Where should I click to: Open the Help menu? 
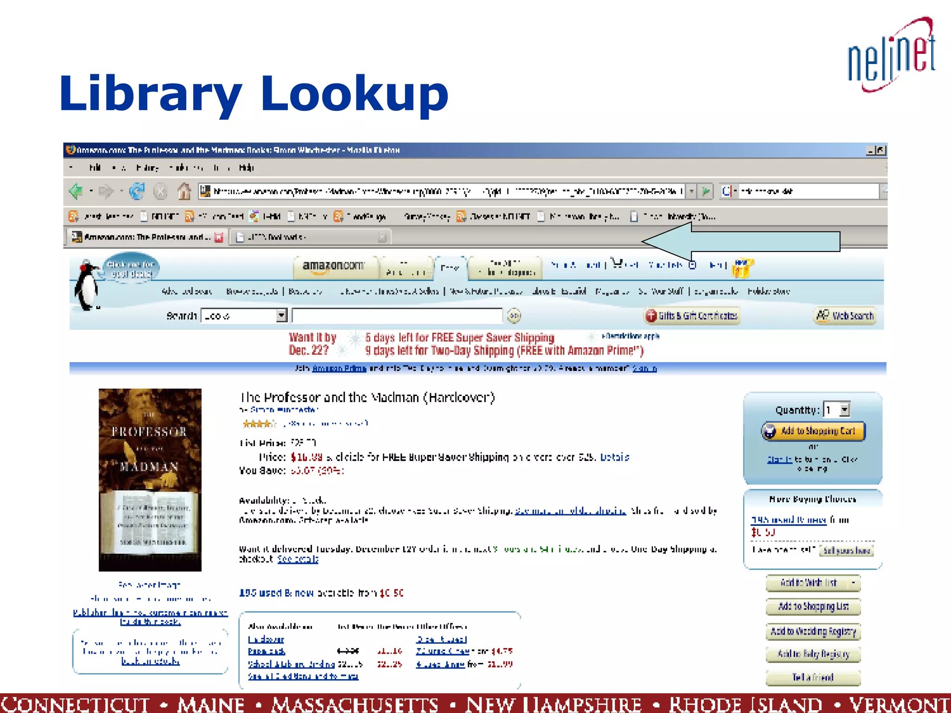coord(247,168)
